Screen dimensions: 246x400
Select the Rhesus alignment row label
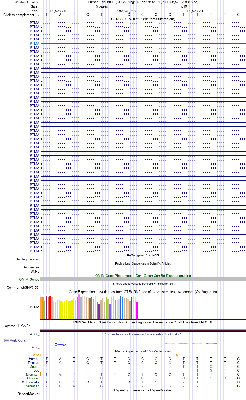34,363
